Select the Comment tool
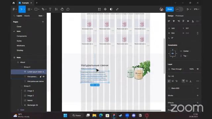212x119 pixels. tap(68, 9)
